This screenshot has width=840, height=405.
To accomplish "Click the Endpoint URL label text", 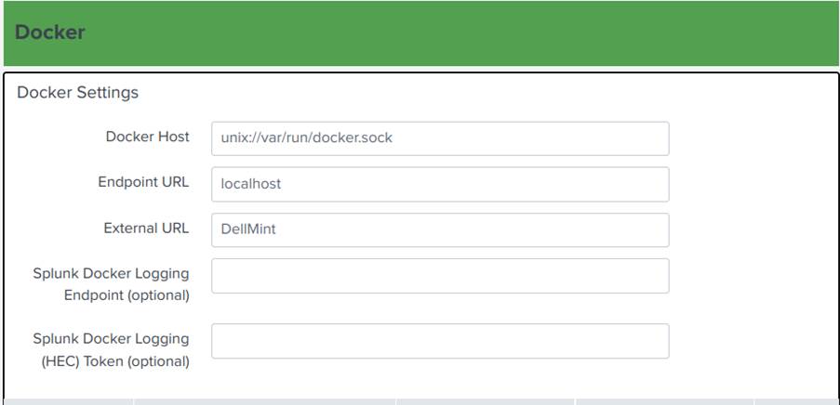I will 143,182.
